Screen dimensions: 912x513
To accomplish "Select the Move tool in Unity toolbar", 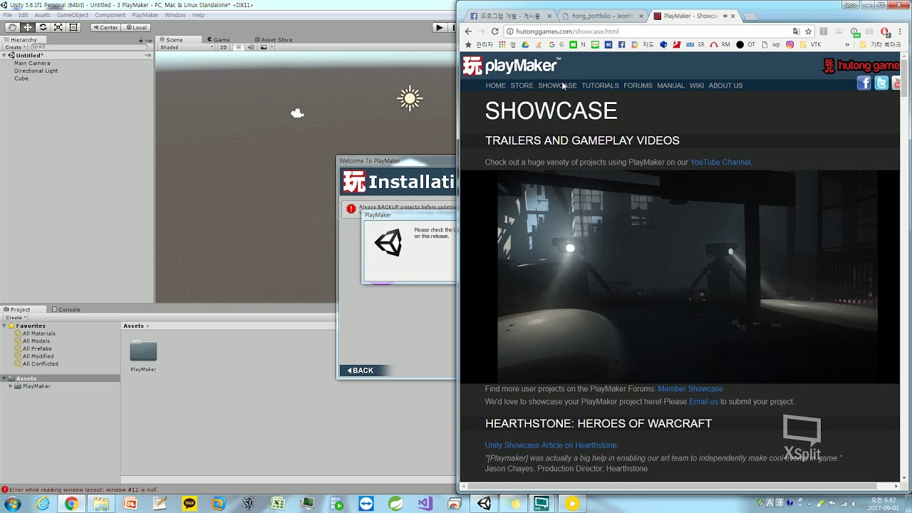I will (x=28, y=28).
